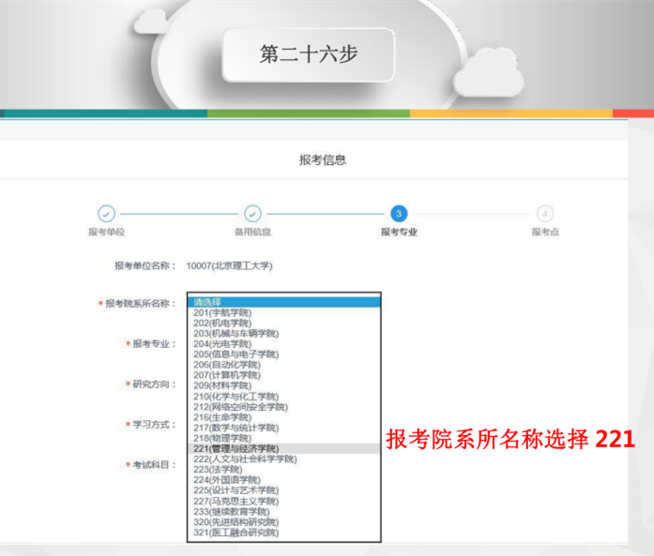This screenshot has height=556, width=654.
Task: Click the 报考信息 page heading
Action: pyautogui.click(x=323, y=160)
